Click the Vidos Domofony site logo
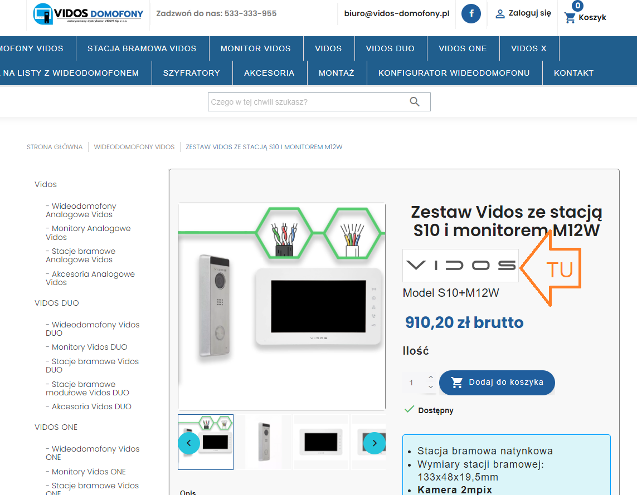637x495 pixels. click(x=88, y=14)
